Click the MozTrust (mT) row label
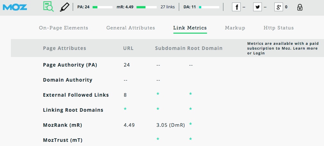The width and height of the screenshot is (324, 146). pos(62,140)
